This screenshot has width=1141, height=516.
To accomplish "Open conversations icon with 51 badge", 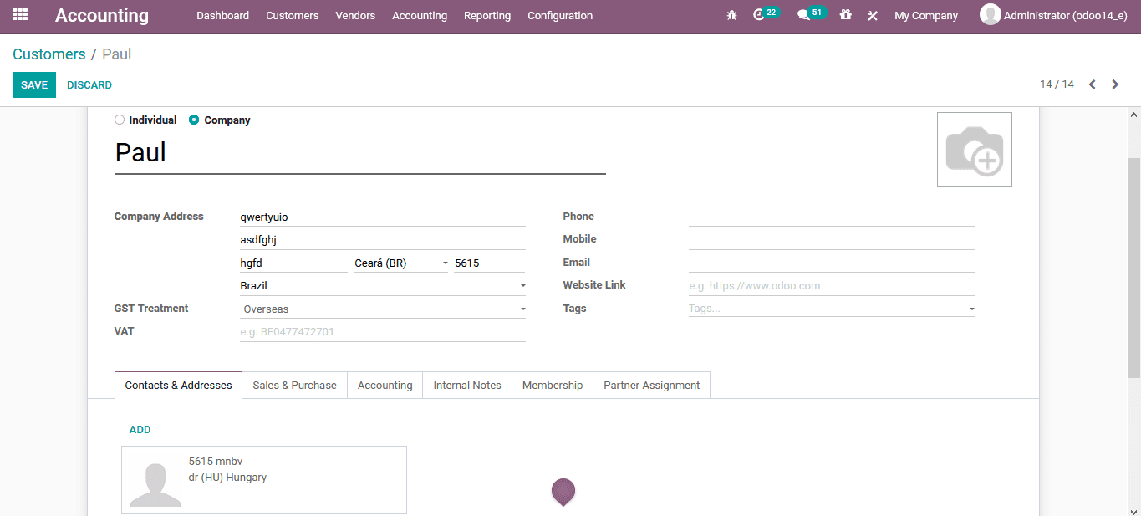I will [811, 14].
